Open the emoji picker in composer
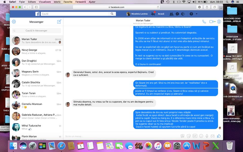Viewport: 243px width, 152px height. (x=201, y=136)
